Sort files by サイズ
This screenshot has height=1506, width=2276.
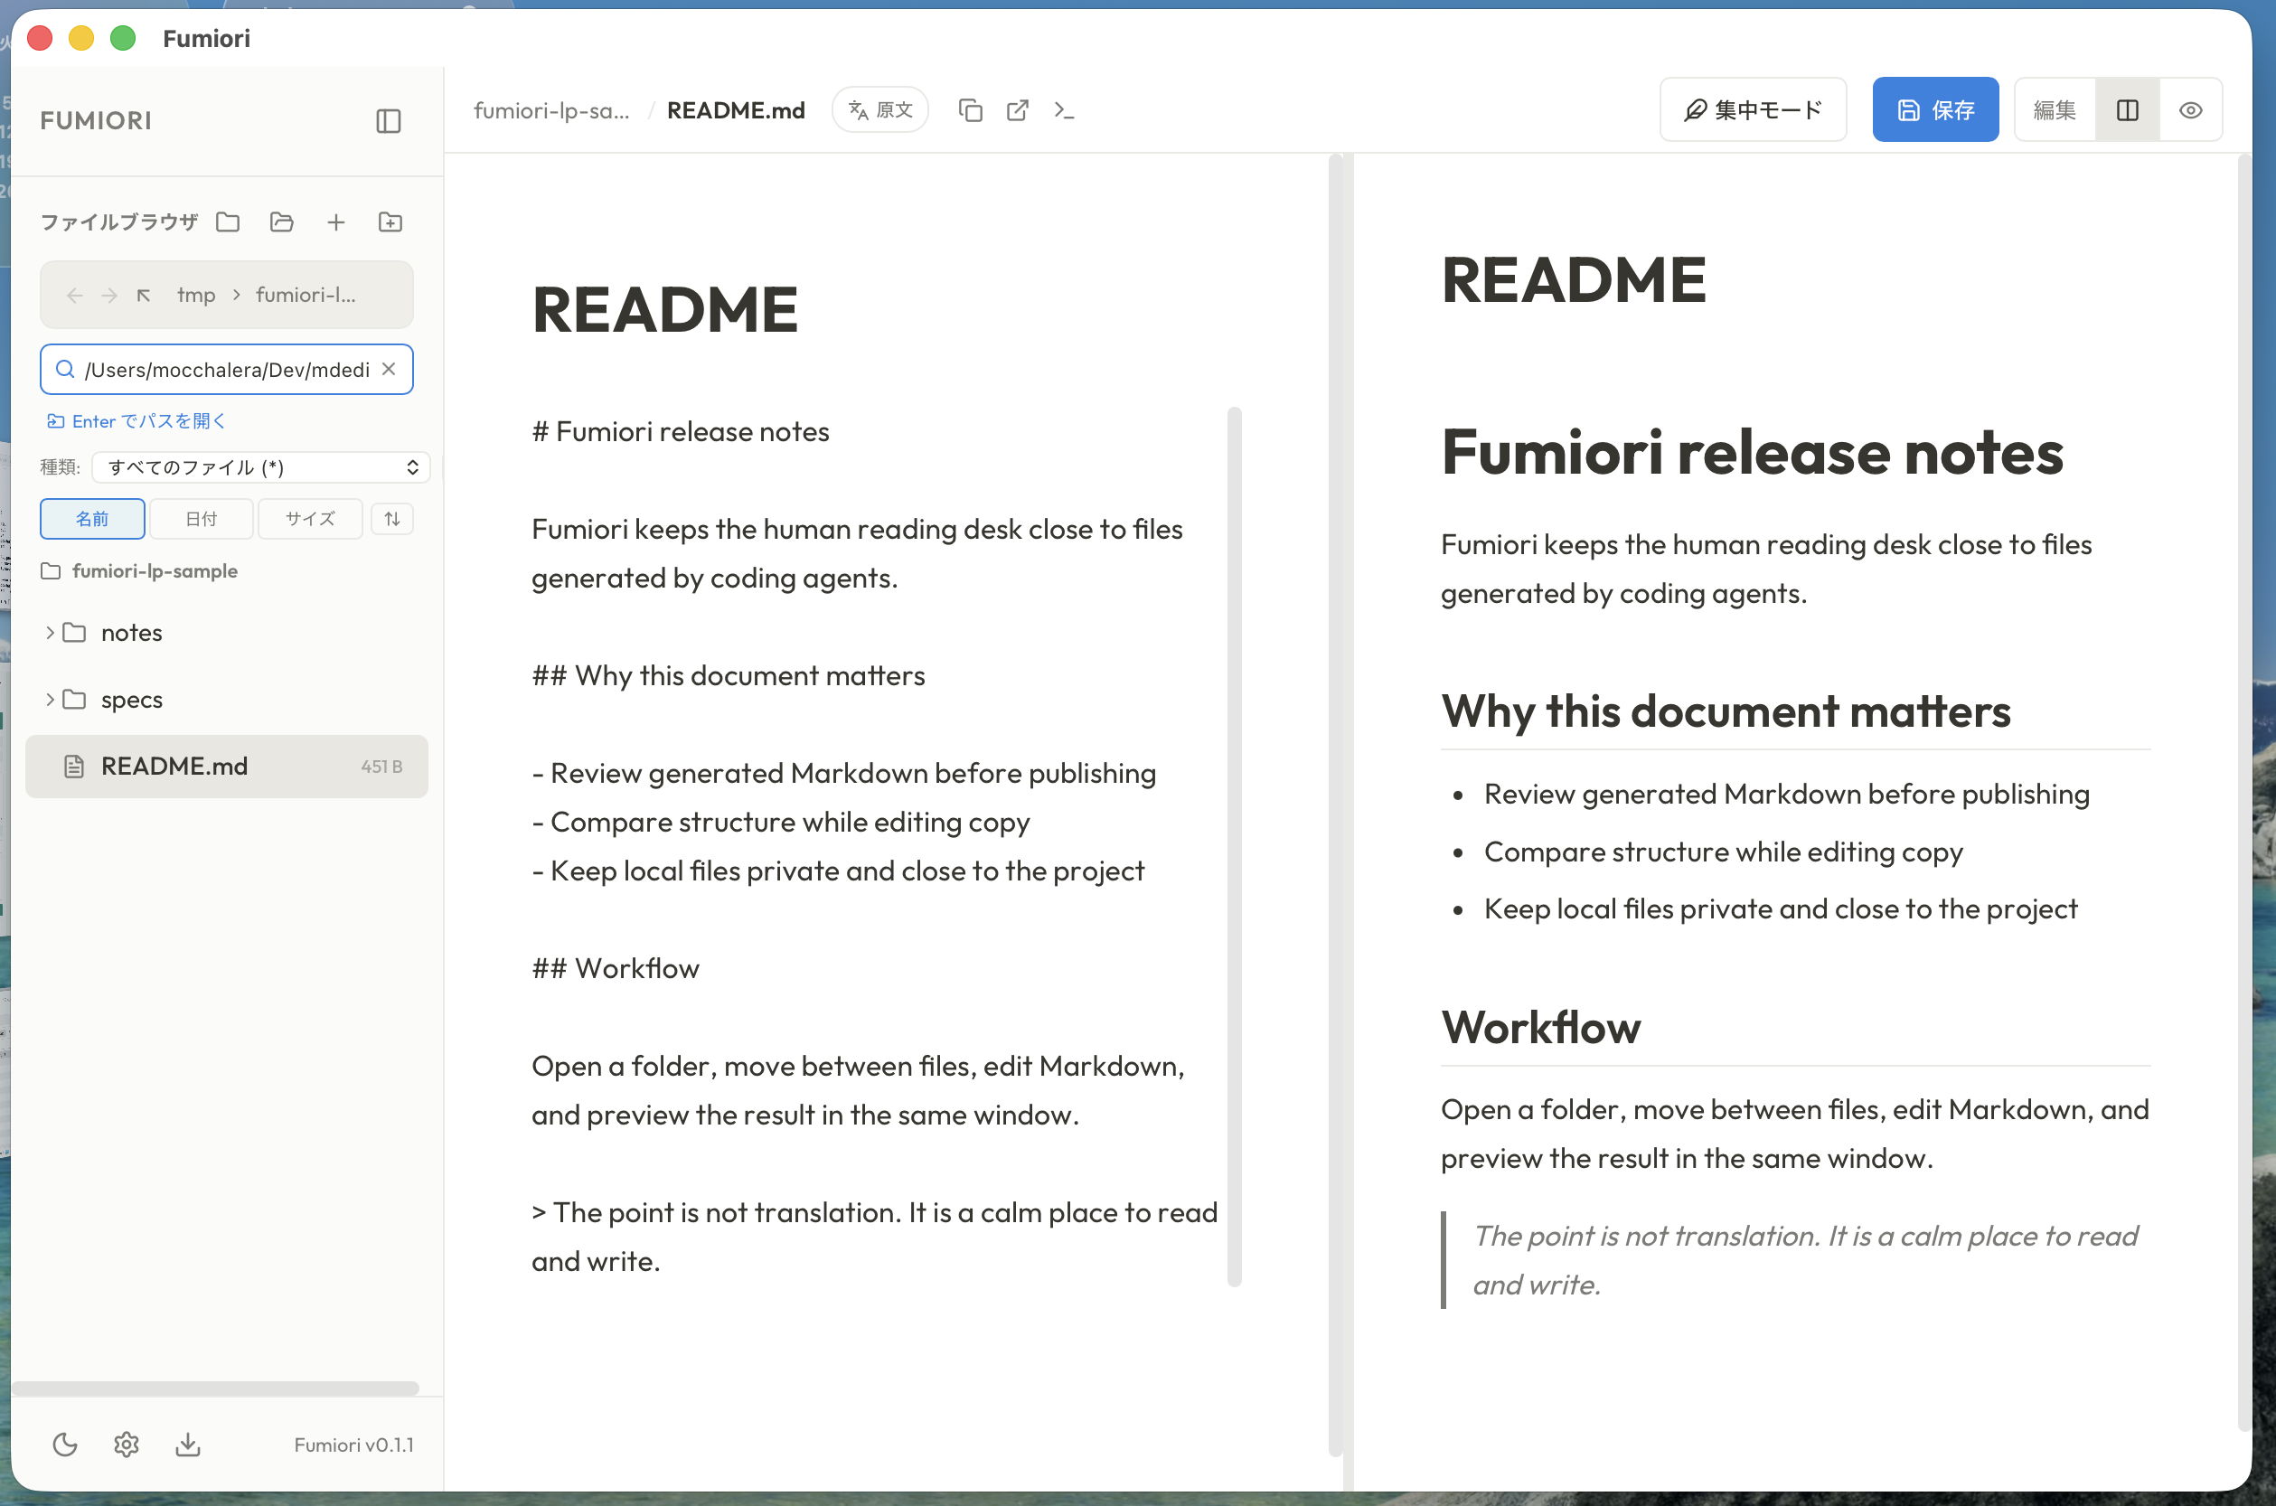310,519
